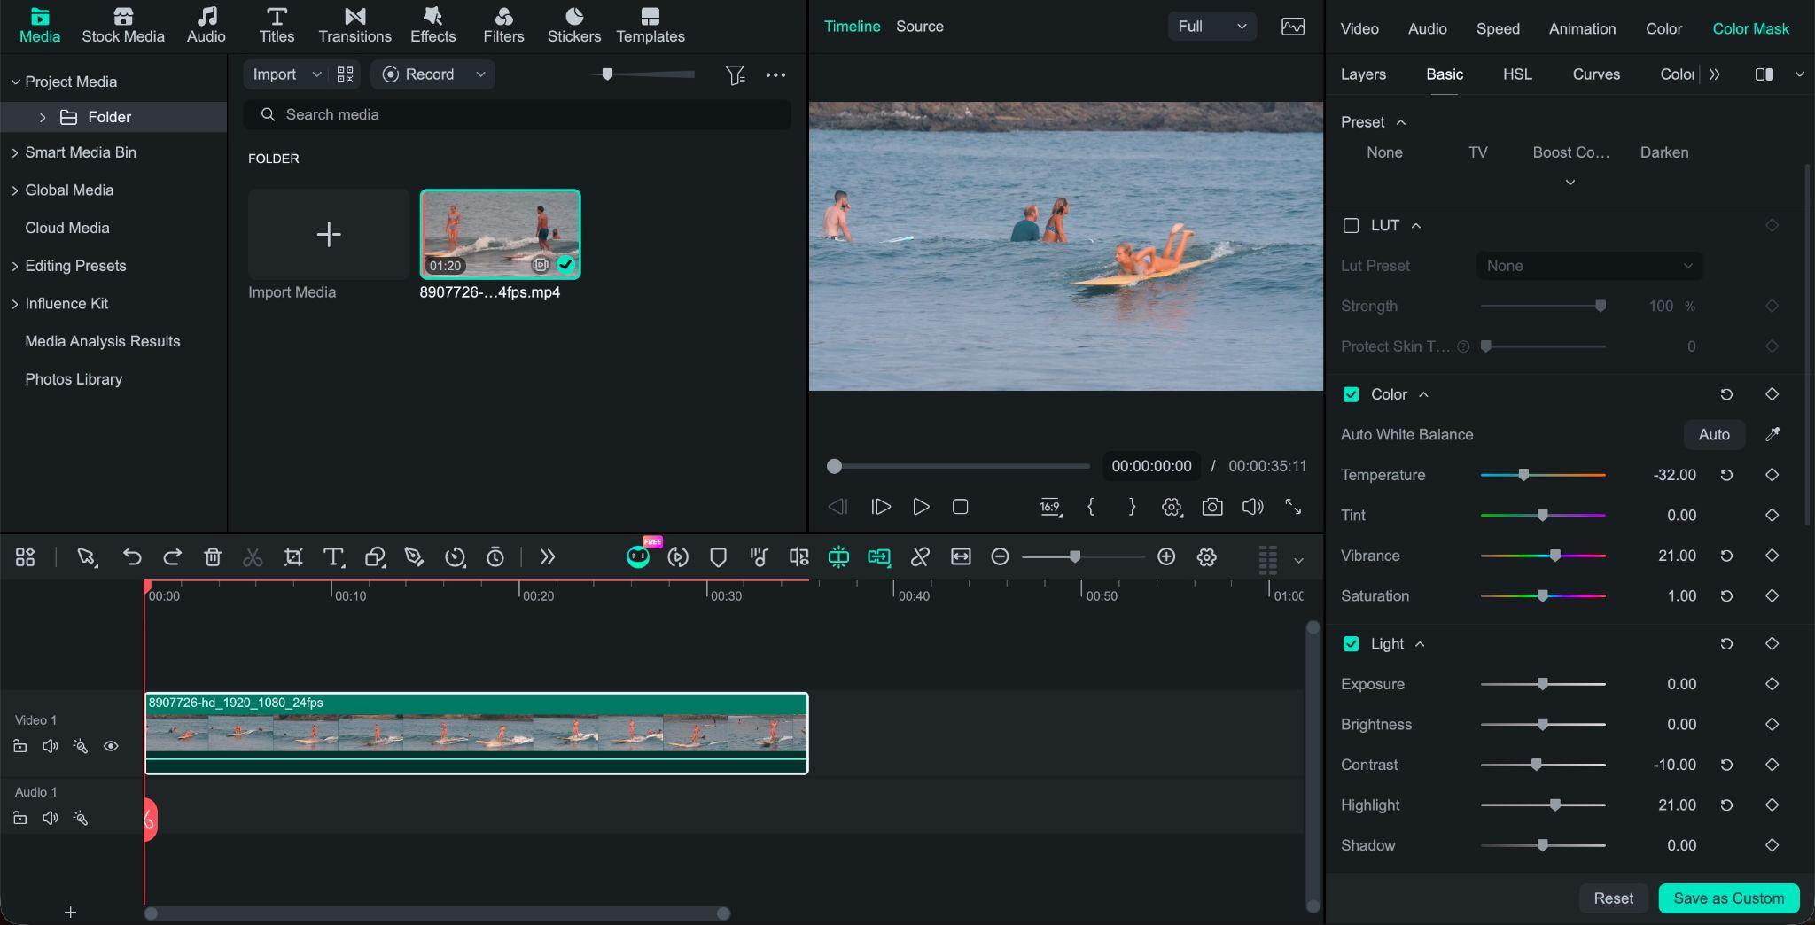Delete the selected clip with trash icon
The width and height of the screenshot is (1815, 925).
(213, 556)
